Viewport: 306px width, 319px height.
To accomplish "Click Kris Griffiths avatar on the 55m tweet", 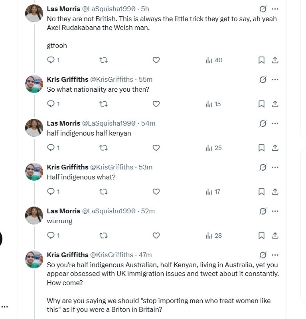I will [34, 84].
